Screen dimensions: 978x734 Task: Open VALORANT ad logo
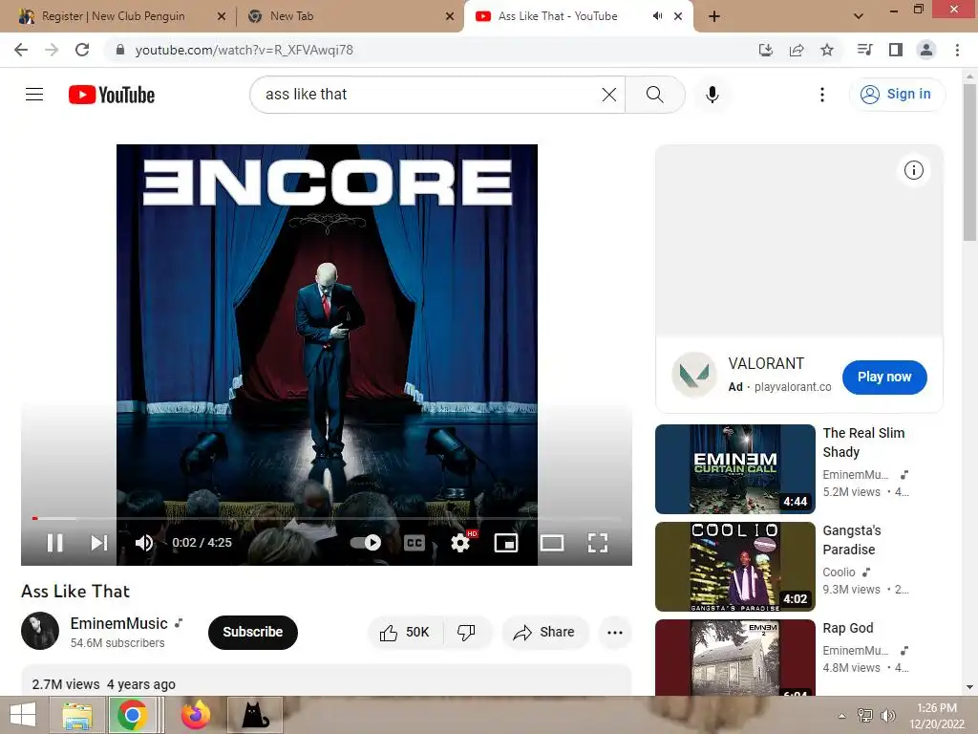(694, 375)
